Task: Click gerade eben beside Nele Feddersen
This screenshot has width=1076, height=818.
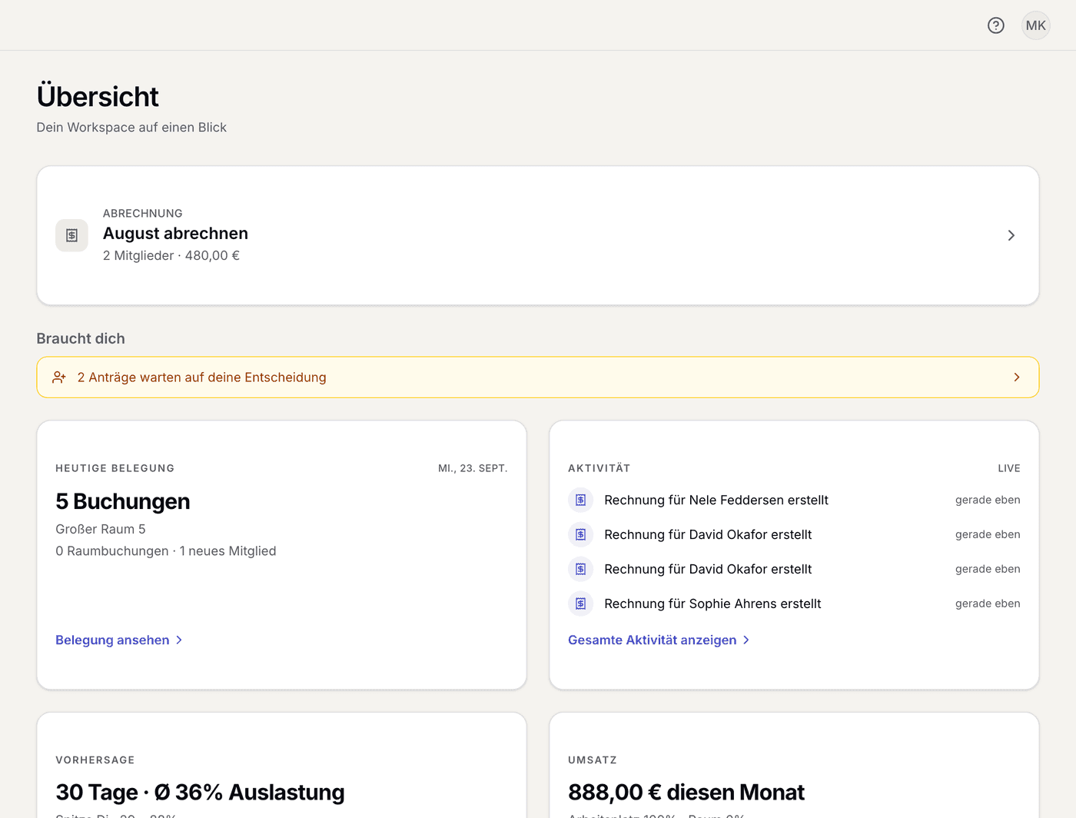Action: point(988,500)
